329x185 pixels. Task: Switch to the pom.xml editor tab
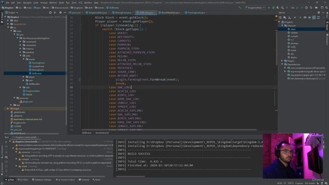tap(75, 12)
